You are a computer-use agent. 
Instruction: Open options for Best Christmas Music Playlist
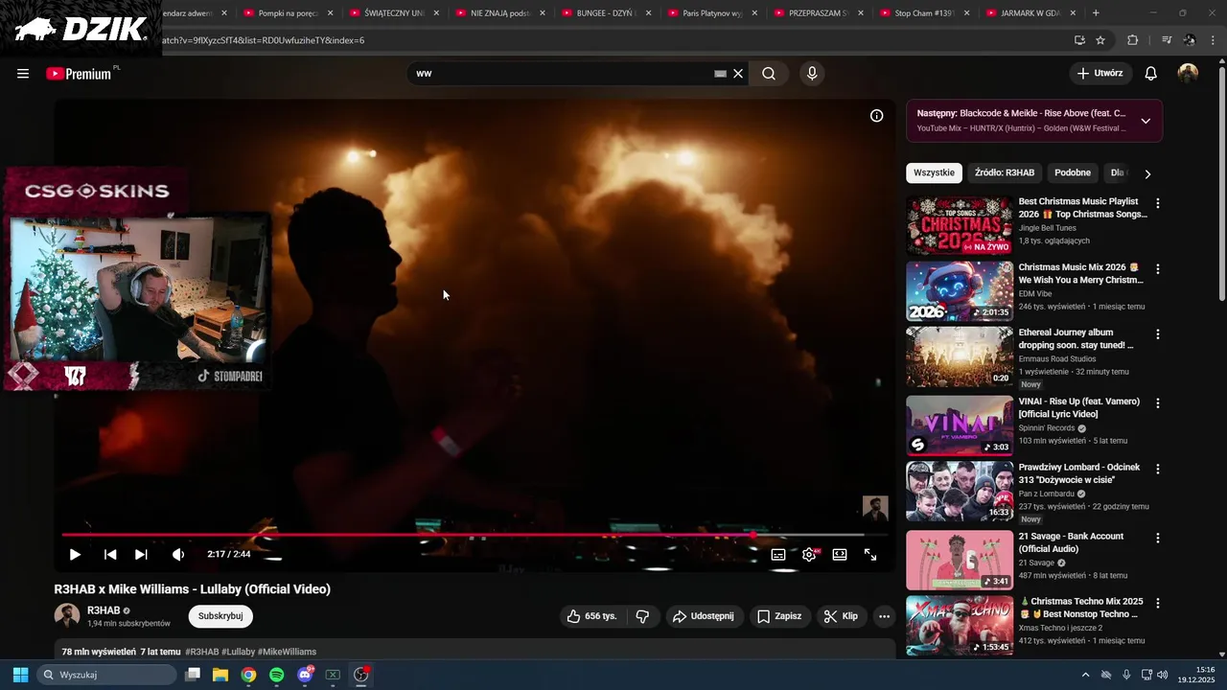pyautogui.click(x=1158, y=203)
